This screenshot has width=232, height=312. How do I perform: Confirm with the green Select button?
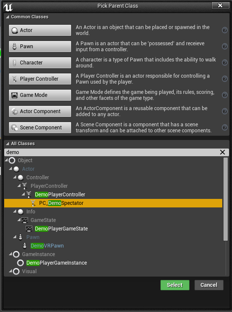point(175,285)
